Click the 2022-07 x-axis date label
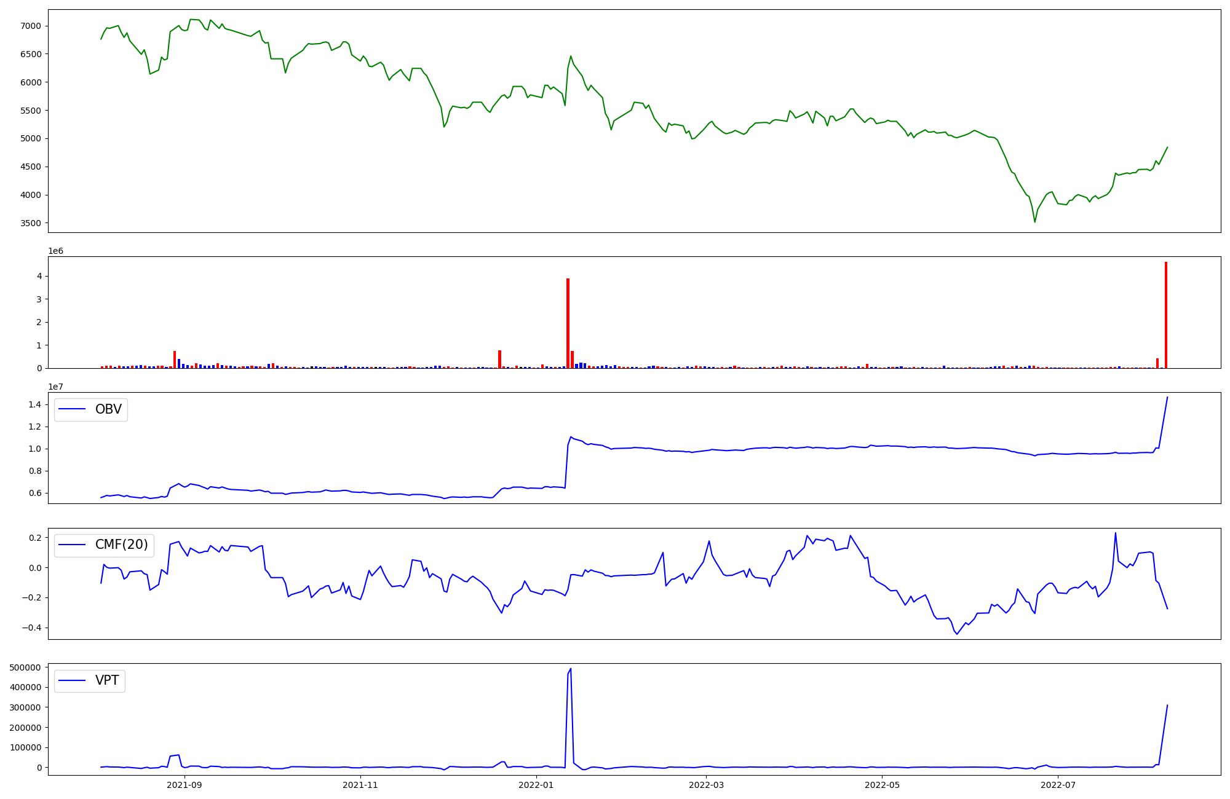 click(1058, 785)
